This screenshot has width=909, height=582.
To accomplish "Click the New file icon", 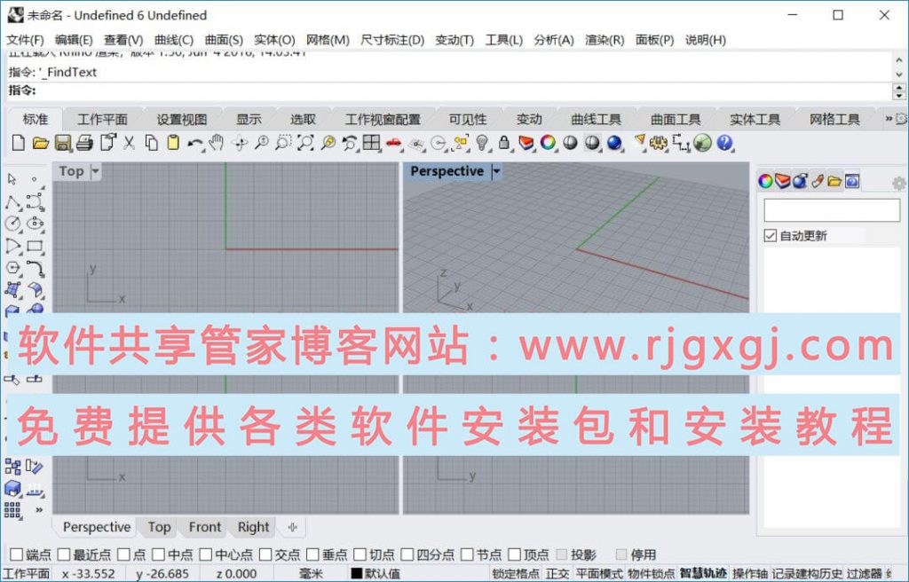I will pyautogui.click(x=18, y=143).
